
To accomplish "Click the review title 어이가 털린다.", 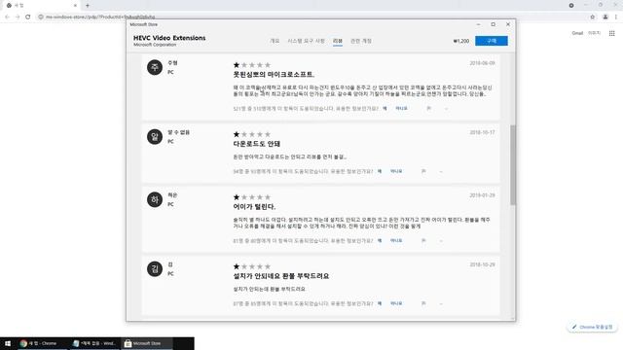I will (x=254, y=207).
